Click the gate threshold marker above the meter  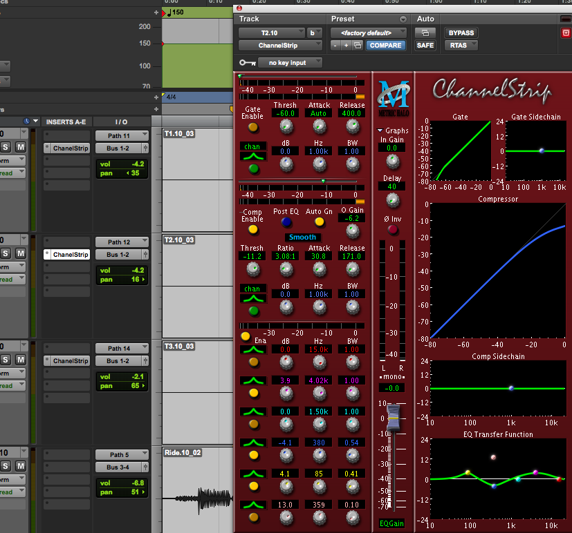click(x=240, y=76)
